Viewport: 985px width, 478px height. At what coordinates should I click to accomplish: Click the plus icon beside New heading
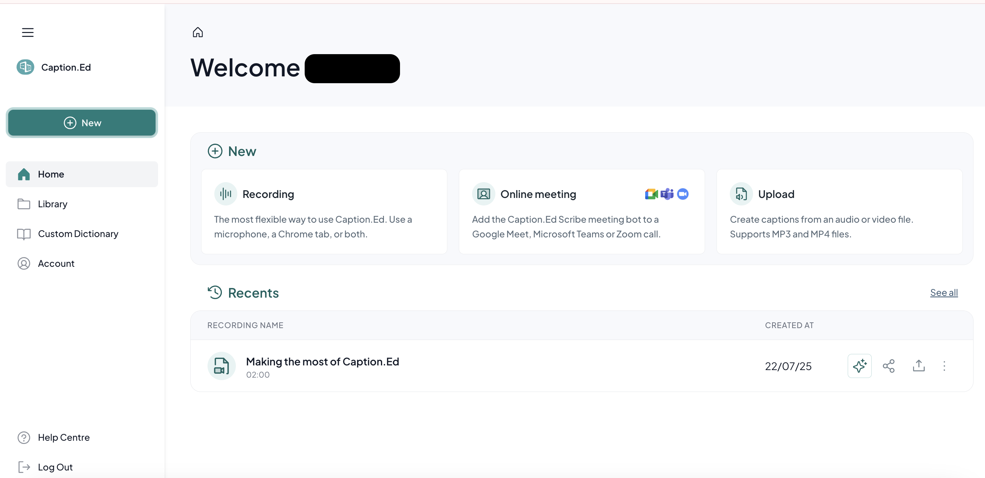click(215, 151)
